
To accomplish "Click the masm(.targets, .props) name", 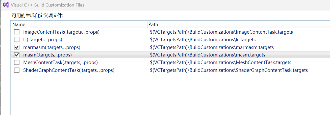I will point(47,55).
